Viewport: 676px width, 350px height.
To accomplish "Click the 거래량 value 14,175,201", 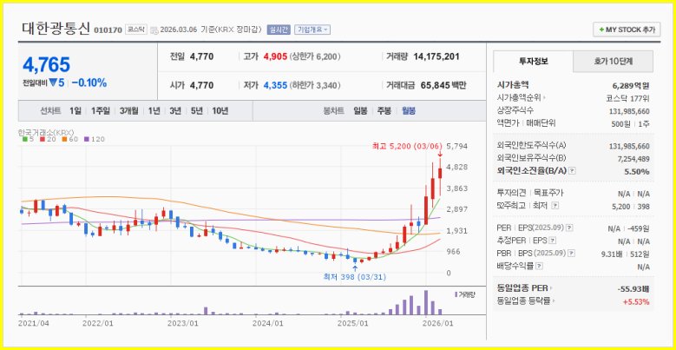I will (436, 56).
